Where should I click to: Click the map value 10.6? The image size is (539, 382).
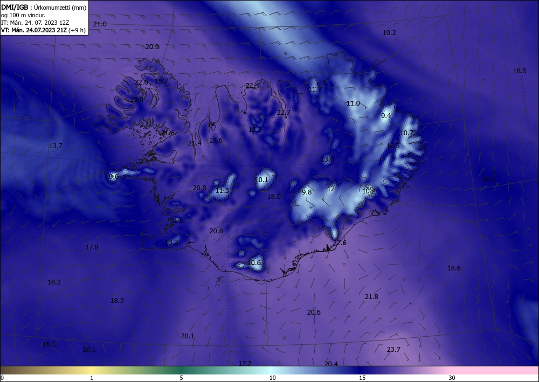click(254, 263)
